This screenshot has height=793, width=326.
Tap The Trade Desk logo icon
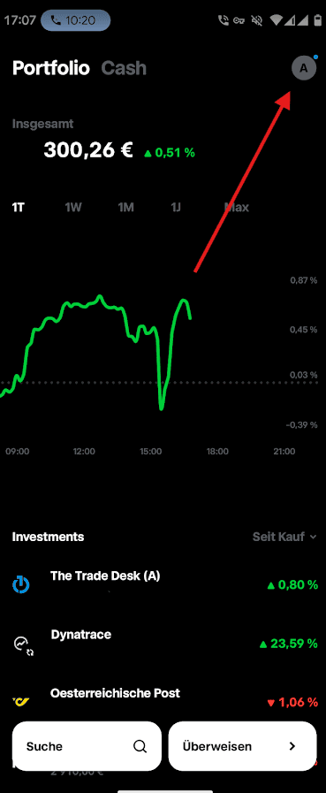click(21, 584)
